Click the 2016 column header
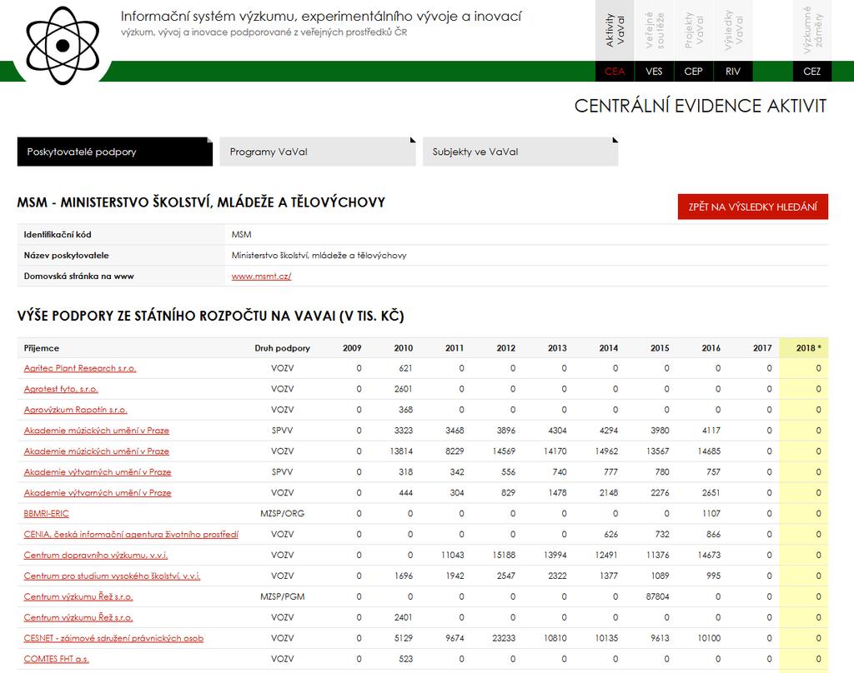The image size is (854, 673). click(711, 348)
